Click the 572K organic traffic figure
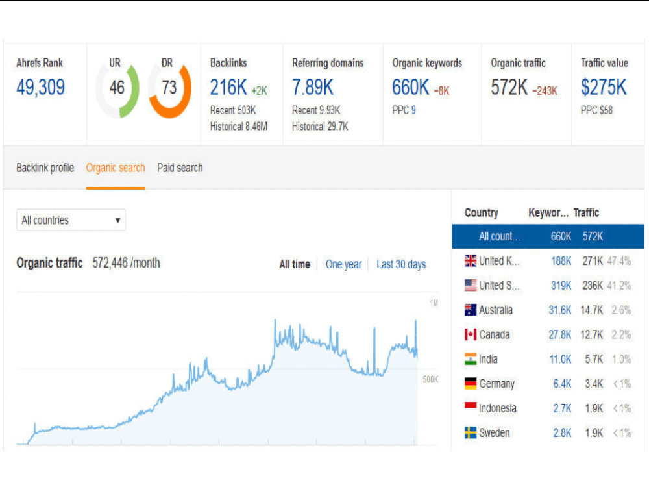 pos(509,88)
